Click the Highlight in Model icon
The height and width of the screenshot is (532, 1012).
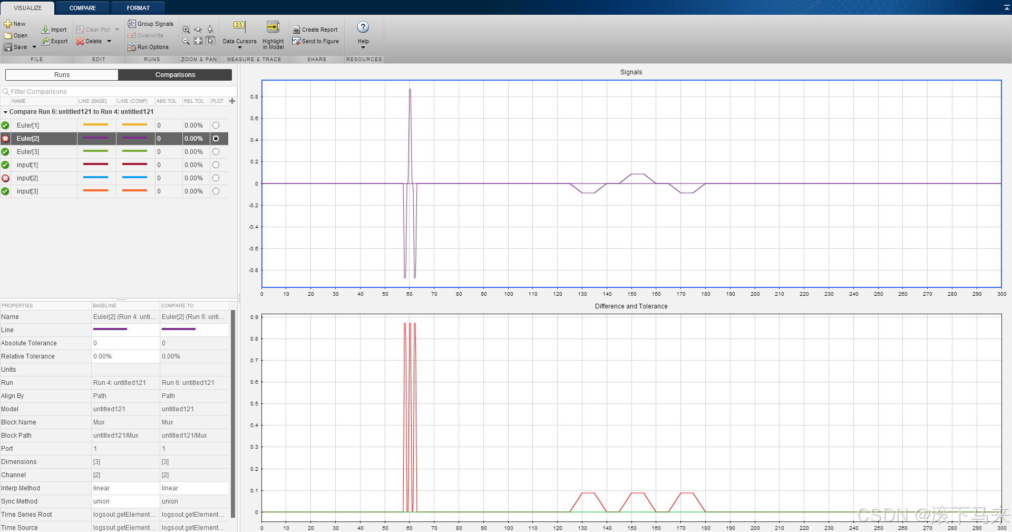pos(272,26)
